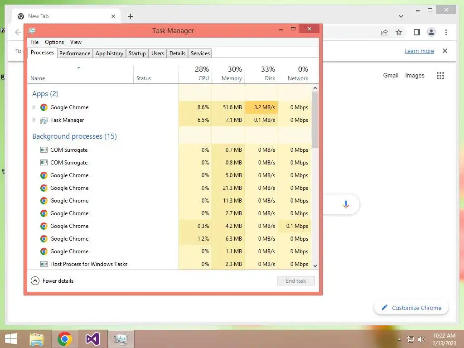464x348 pixels.
Task: Open Chrome's three-dot menu
Action: pos(446,32)
